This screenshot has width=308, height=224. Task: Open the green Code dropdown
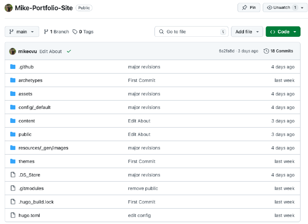283,32
